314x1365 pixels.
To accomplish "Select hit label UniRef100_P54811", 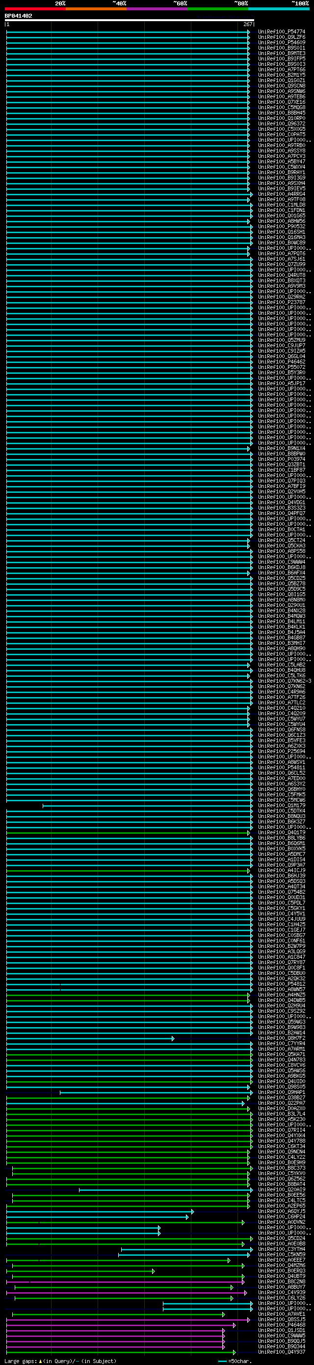I will (x=282, y=767).
